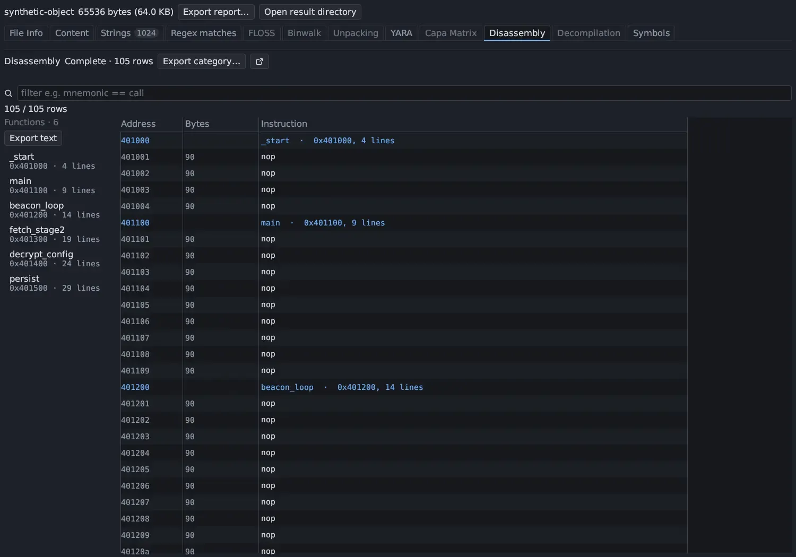Viewport: 796px width, 557px height.
Task: Open the YARA tab
Action: [x=401, y=33]
